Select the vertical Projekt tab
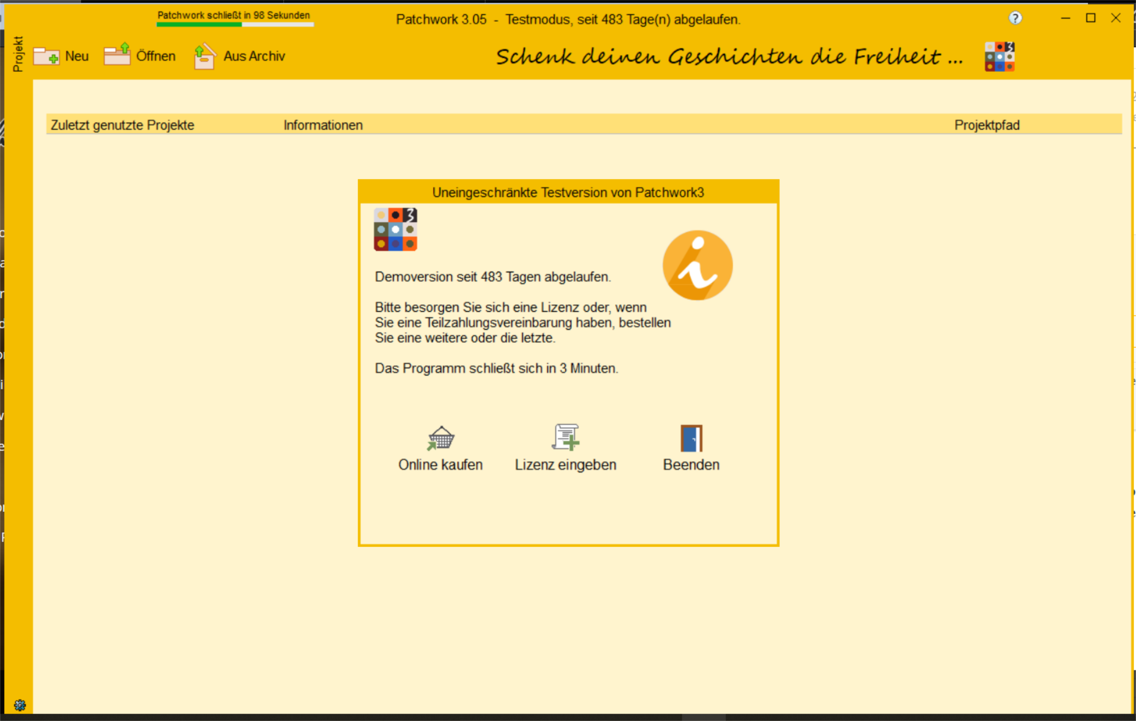This screenshot has width=1136, height=721. coord(18,54)
